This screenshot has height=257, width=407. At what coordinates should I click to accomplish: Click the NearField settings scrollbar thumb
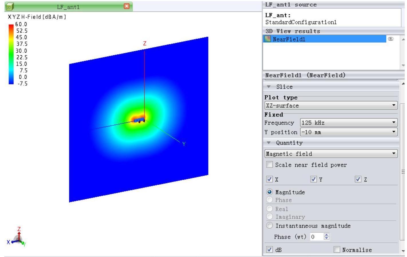[403, 172]
